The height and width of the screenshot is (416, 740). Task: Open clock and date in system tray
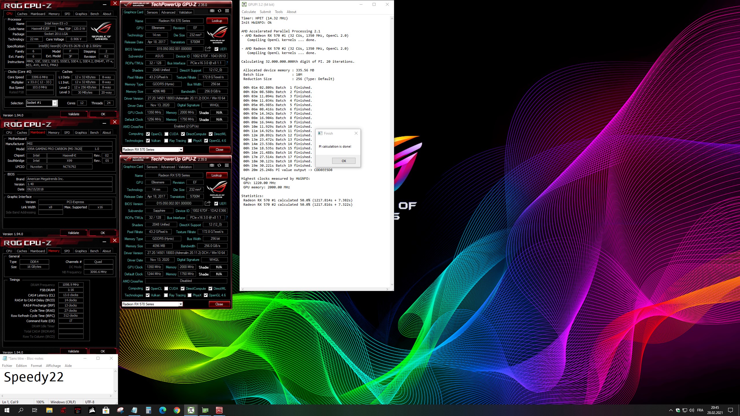715,410
